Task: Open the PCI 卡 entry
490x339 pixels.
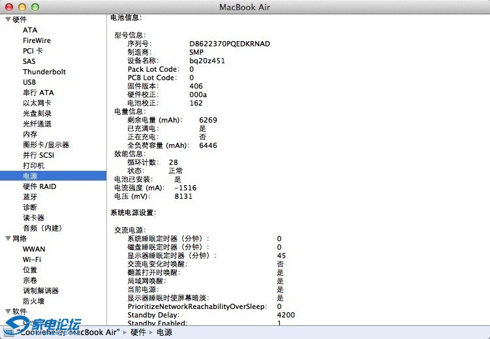Action: [x=33, y=51]
